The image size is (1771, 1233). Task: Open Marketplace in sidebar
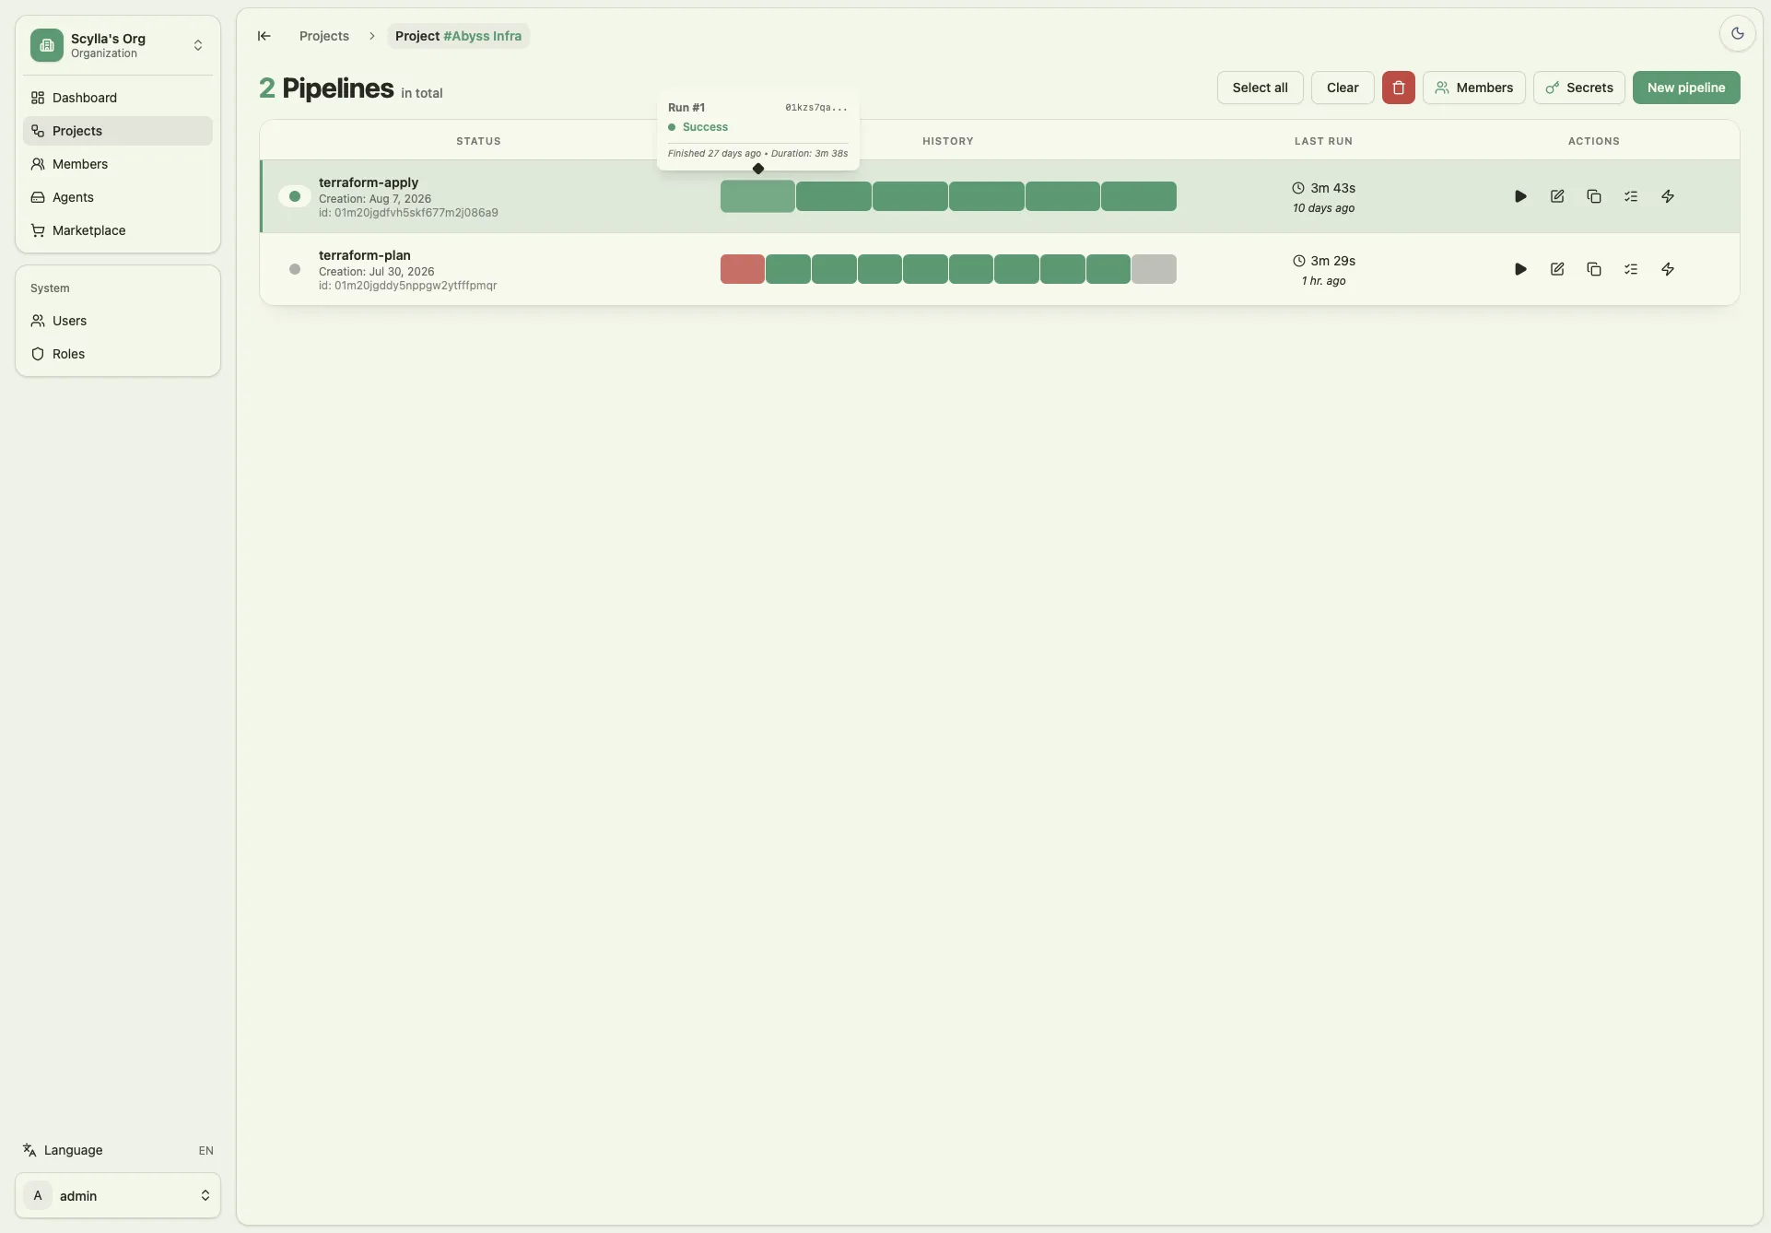pyautogui.click(x=118, y=230)
